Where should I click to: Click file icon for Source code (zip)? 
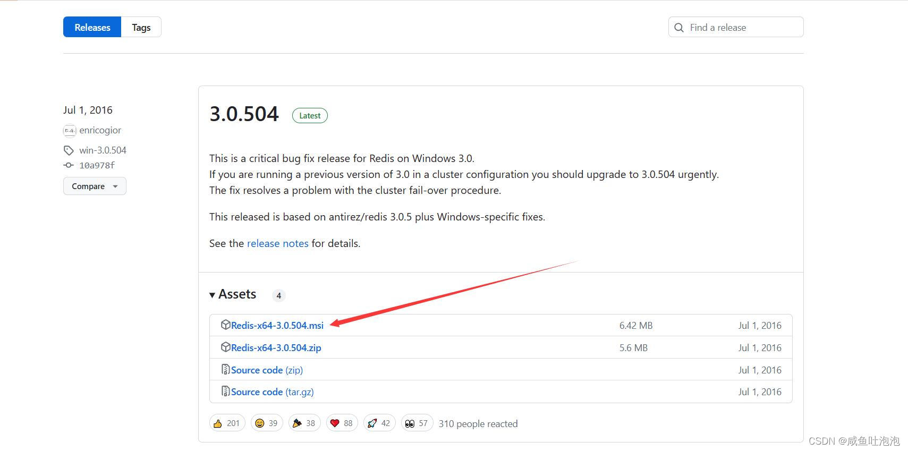coord(225,369)
